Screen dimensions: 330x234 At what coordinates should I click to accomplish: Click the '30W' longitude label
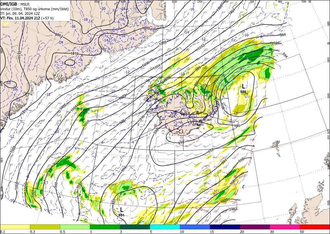pyautogui.click(x=123, y=1)
